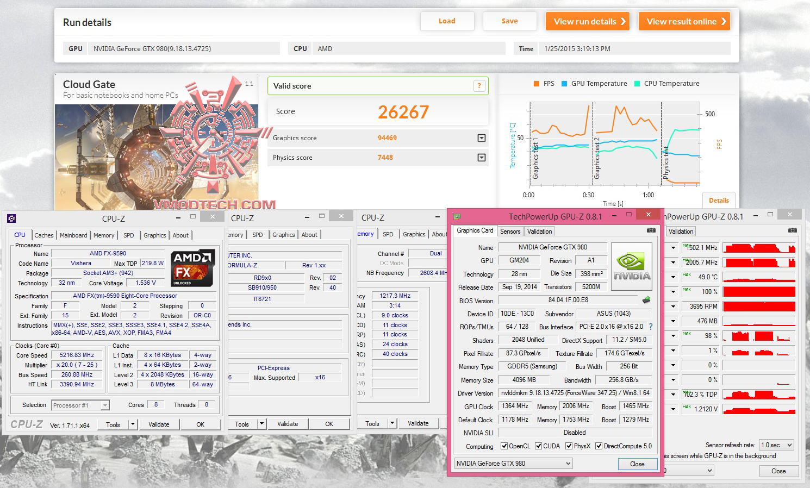
Task: Click the Cloud Gate benchmark thumbnail image
Action: click(157, 158)
